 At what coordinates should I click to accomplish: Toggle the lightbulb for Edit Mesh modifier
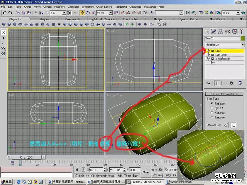208,55
